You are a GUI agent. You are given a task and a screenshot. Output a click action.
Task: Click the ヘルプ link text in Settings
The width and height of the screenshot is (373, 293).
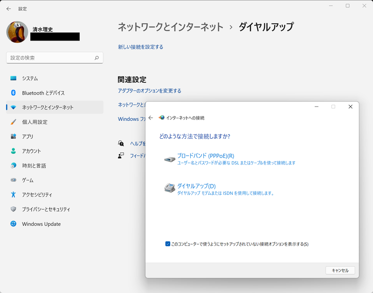pyautogui.click(x=138, y=143)
